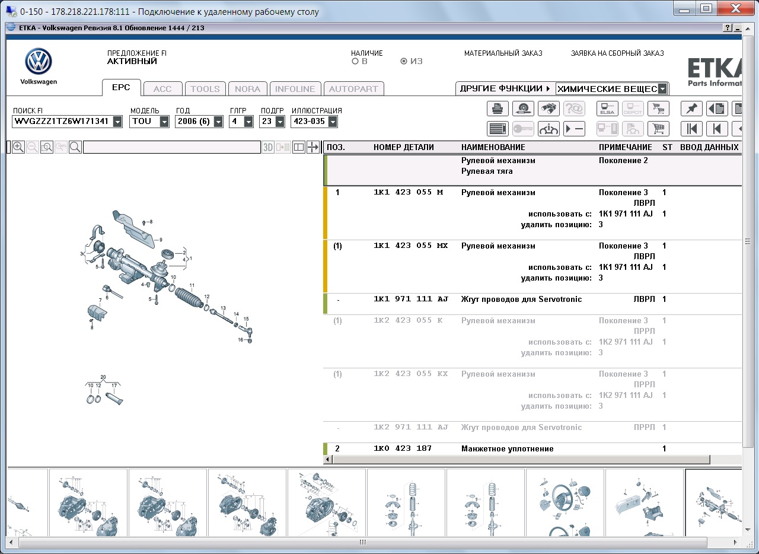Click МАТЕРИАЛЬНЫЙ ЗАКАЗ link
759x554 pixels.
503,53
